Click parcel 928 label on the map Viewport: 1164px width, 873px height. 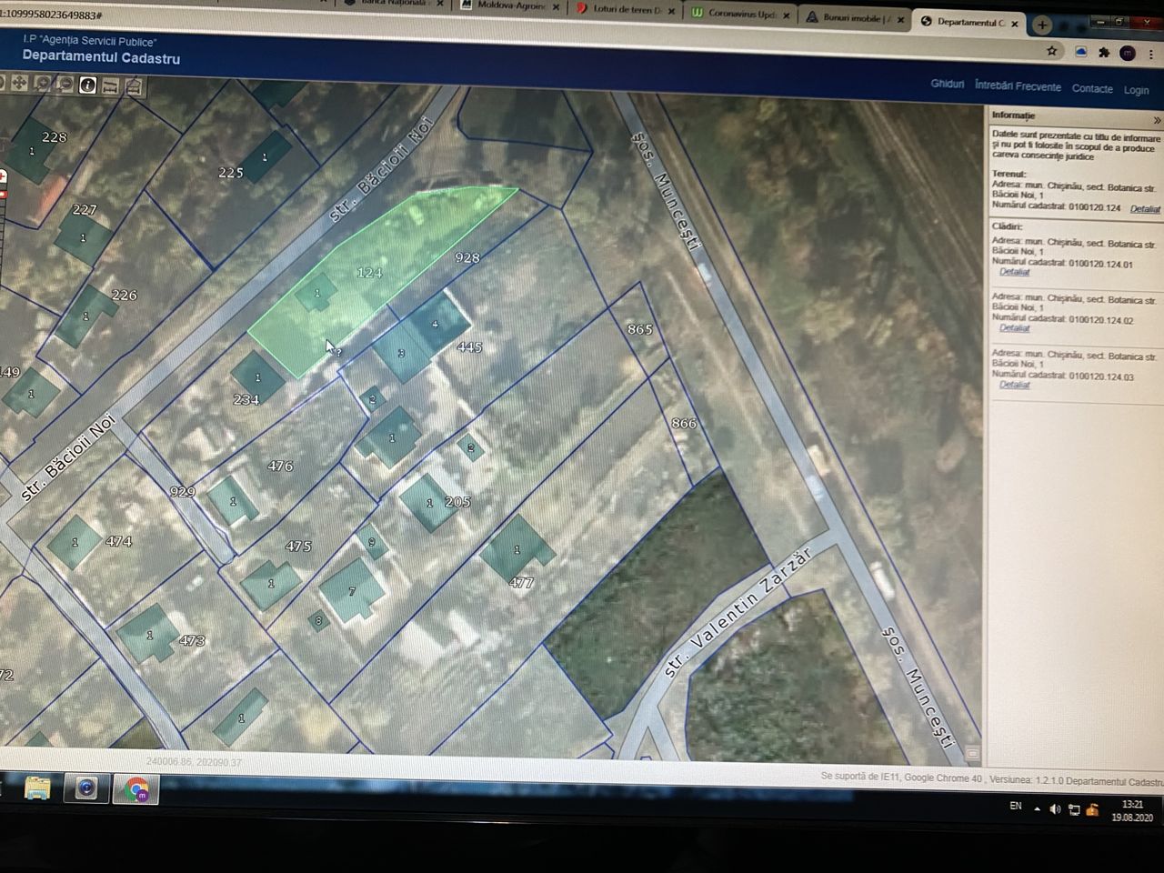click(467, 257)
